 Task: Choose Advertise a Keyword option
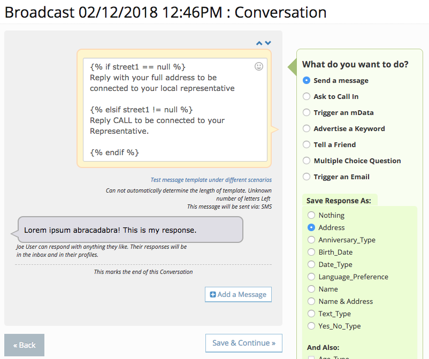click(x=307, y=128)
